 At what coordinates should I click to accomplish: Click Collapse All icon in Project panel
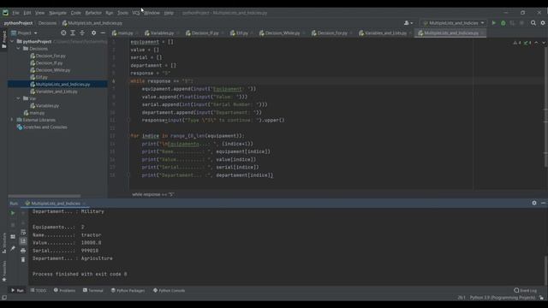pos(82,33)
